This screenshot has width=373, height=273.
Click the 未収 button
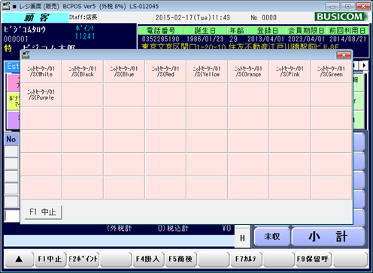pyautogui.click(x=272, y=236)
